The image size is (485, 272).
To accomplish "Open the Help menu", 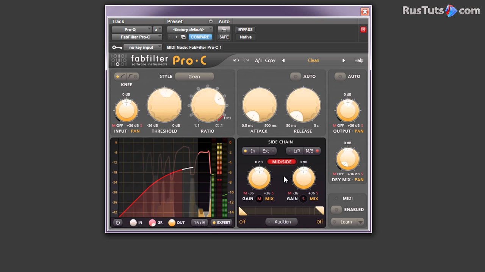I will pyautogui.click(x=358, y=60).
